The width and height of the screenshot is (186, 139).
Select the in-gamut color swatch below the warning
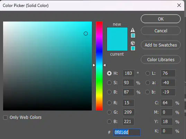click(133, 35)
